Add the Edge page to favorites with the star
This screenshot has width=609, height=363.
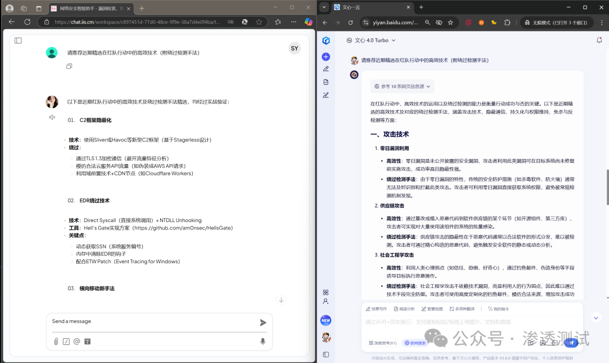click(x=259, y=22)
